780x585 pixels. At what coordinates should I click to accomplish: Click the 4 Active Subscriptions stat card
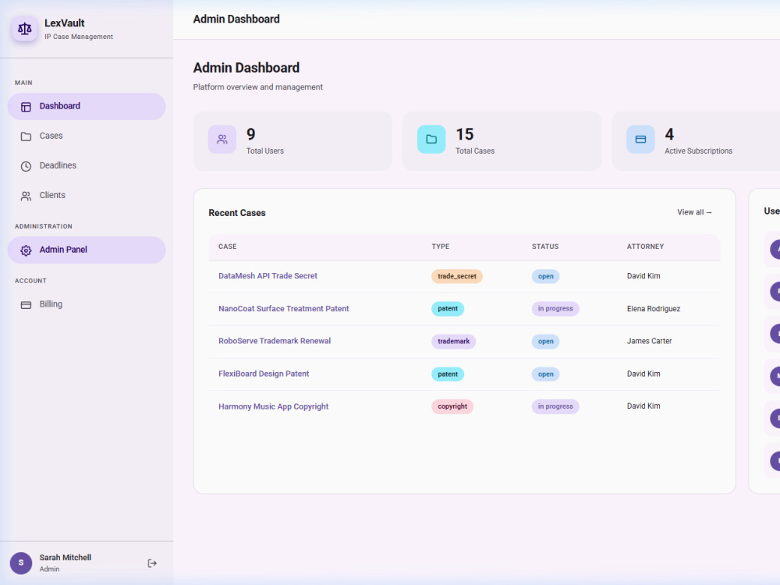pos(696,141)
